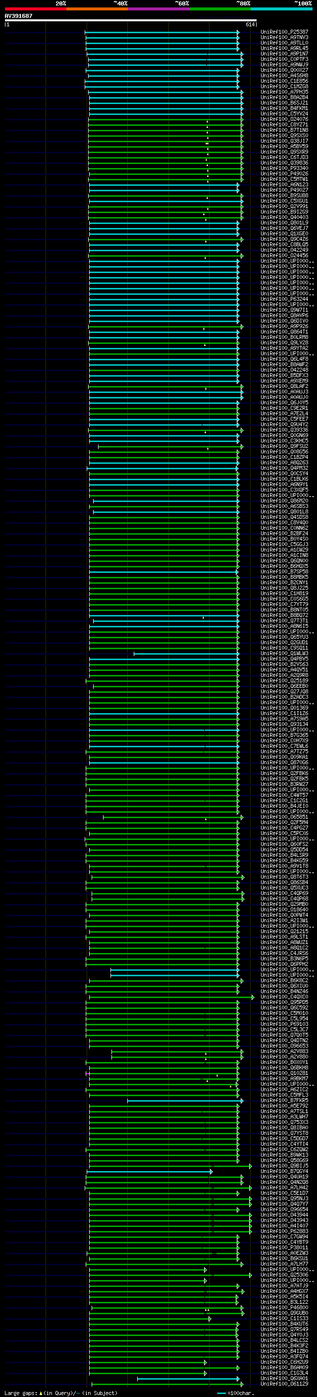Click the orange ~40% identity legend bar
The height and width of the screenshot is (1397, 317).
point(98,9)
